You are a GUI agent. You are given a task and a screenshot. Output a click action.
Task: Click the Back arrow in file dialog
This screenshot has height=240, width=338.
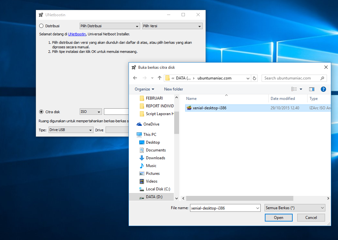tap(135, 78)
